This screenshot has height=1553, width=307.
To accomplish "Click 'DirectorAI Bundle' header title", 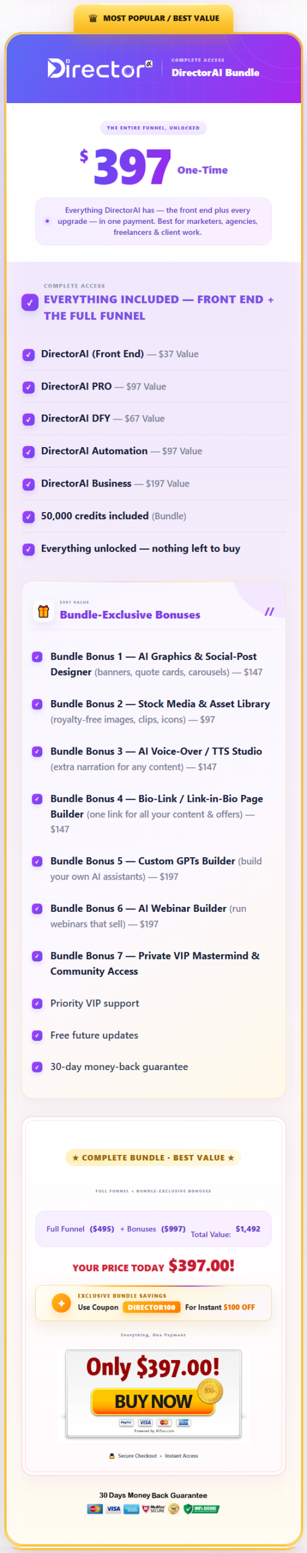I will (x=215, y=73).
